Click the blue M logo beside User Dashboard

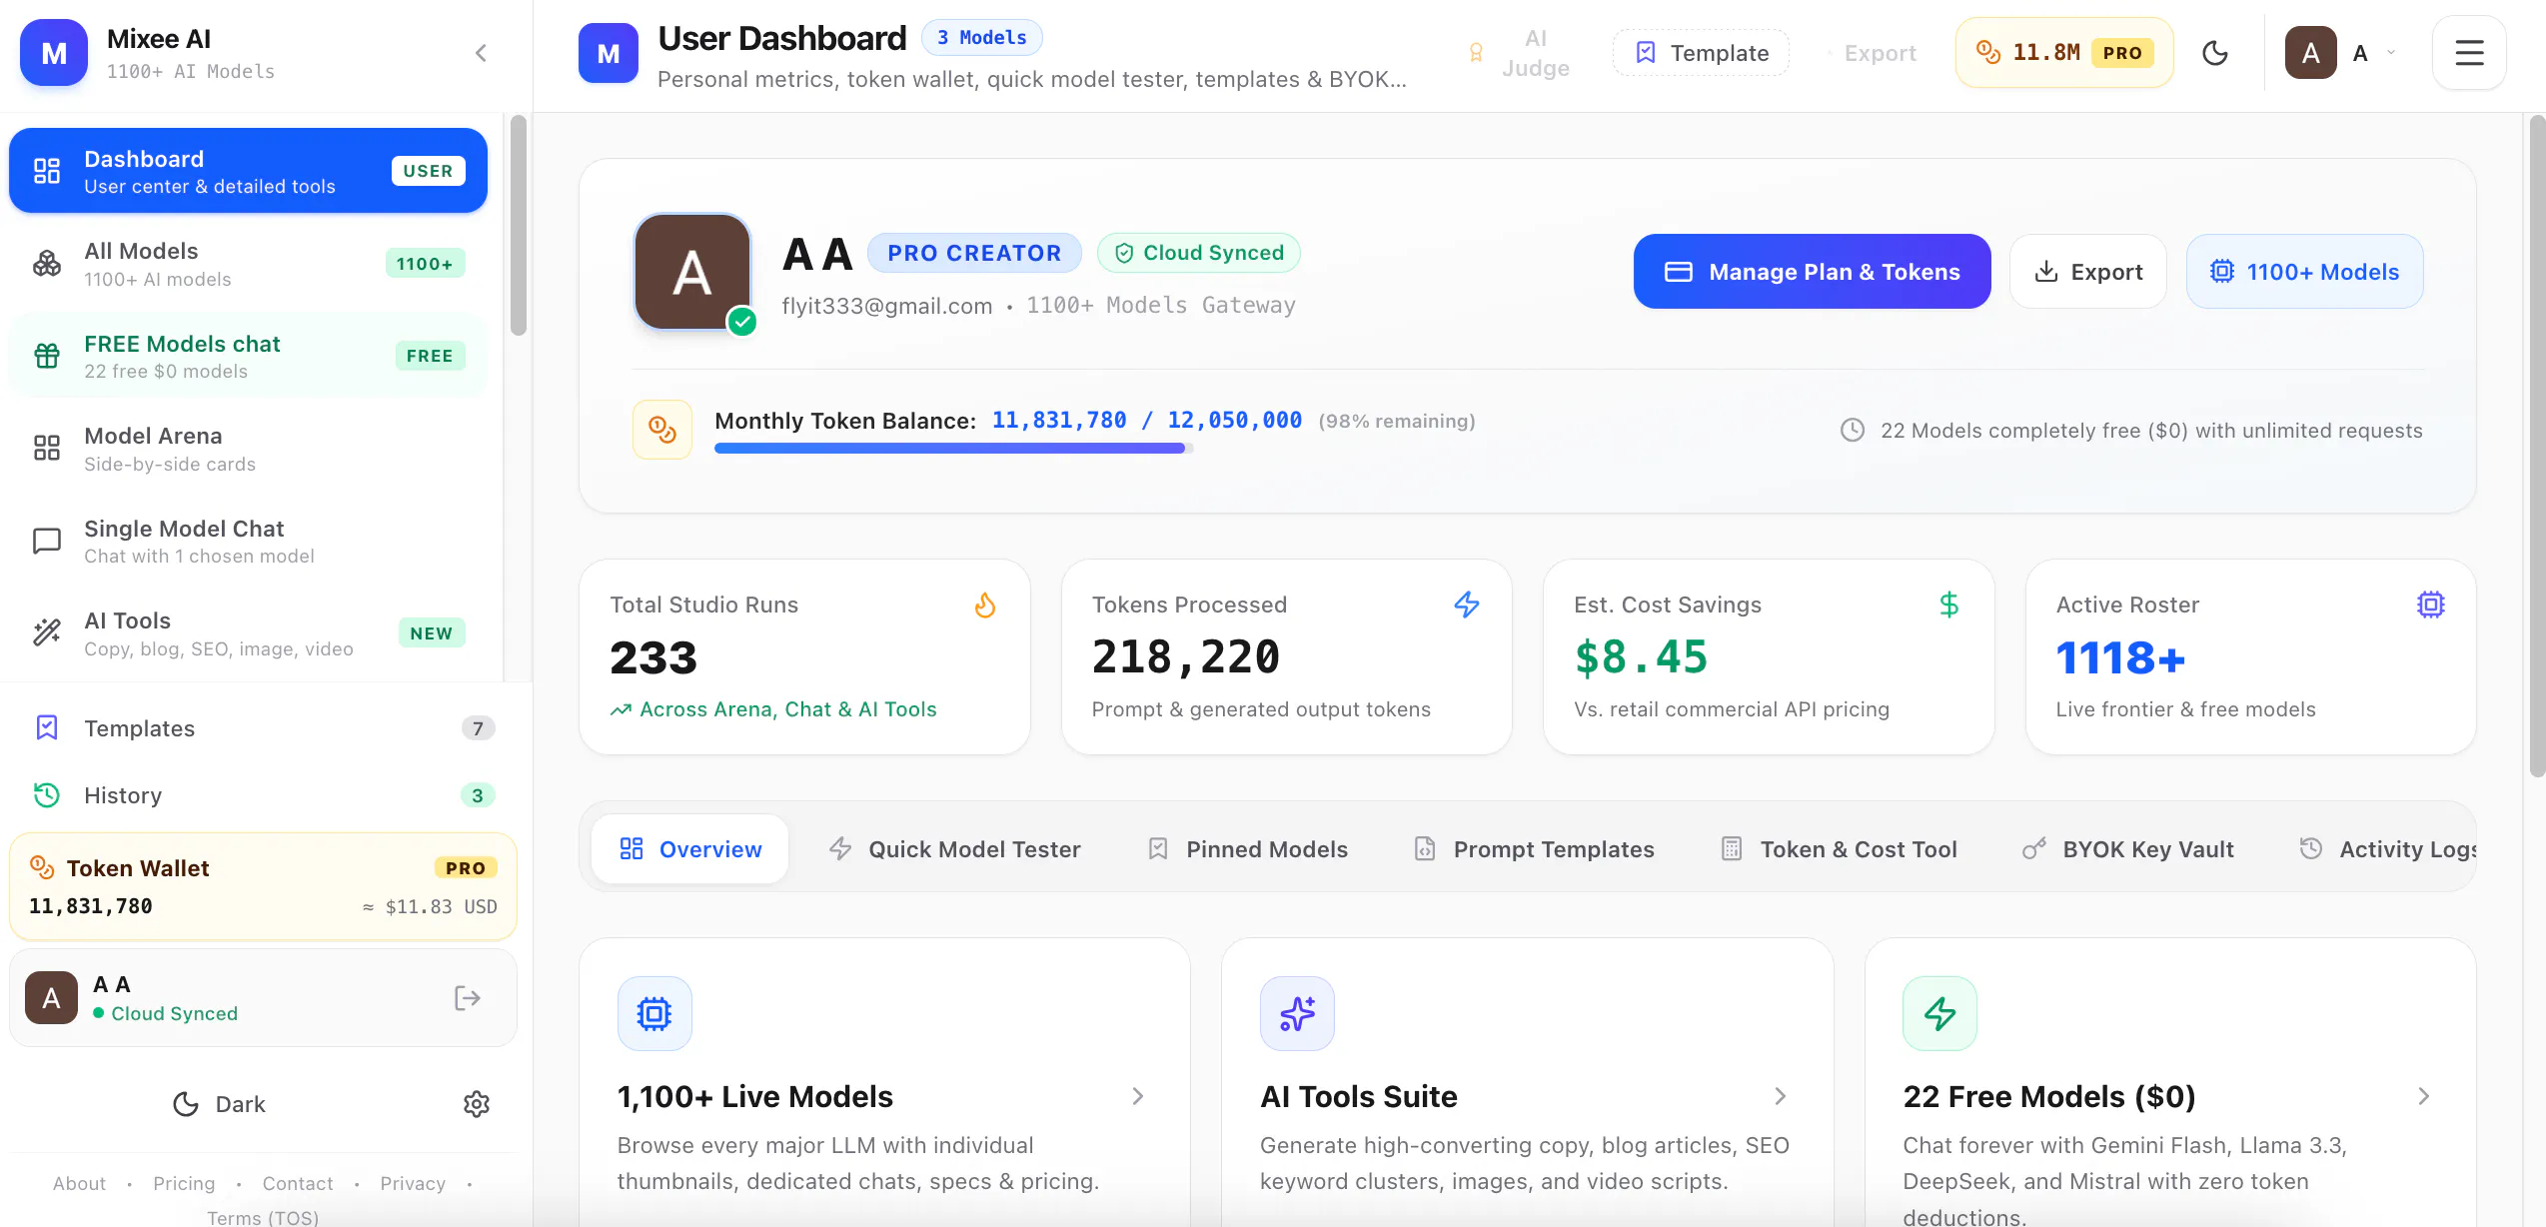[x=609, y=53]
